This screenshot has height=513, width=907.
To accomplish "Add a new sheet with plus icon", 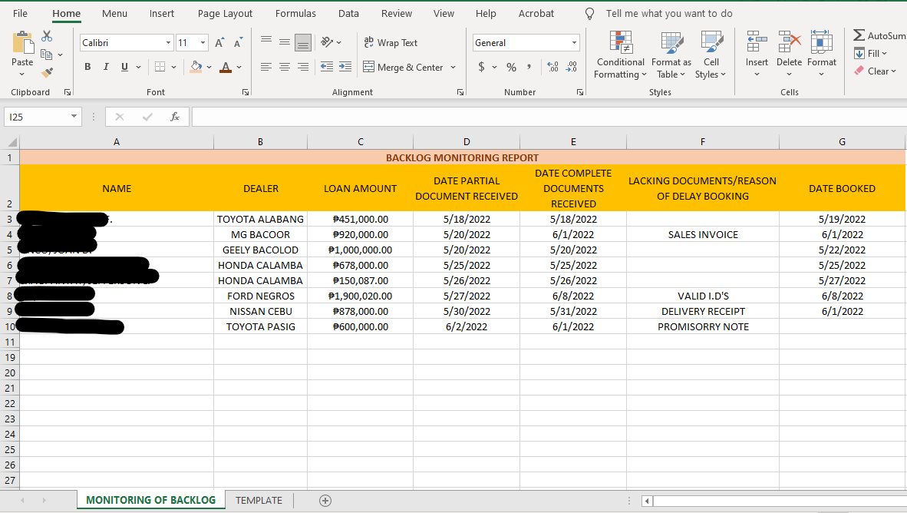I will click(325, 500).
